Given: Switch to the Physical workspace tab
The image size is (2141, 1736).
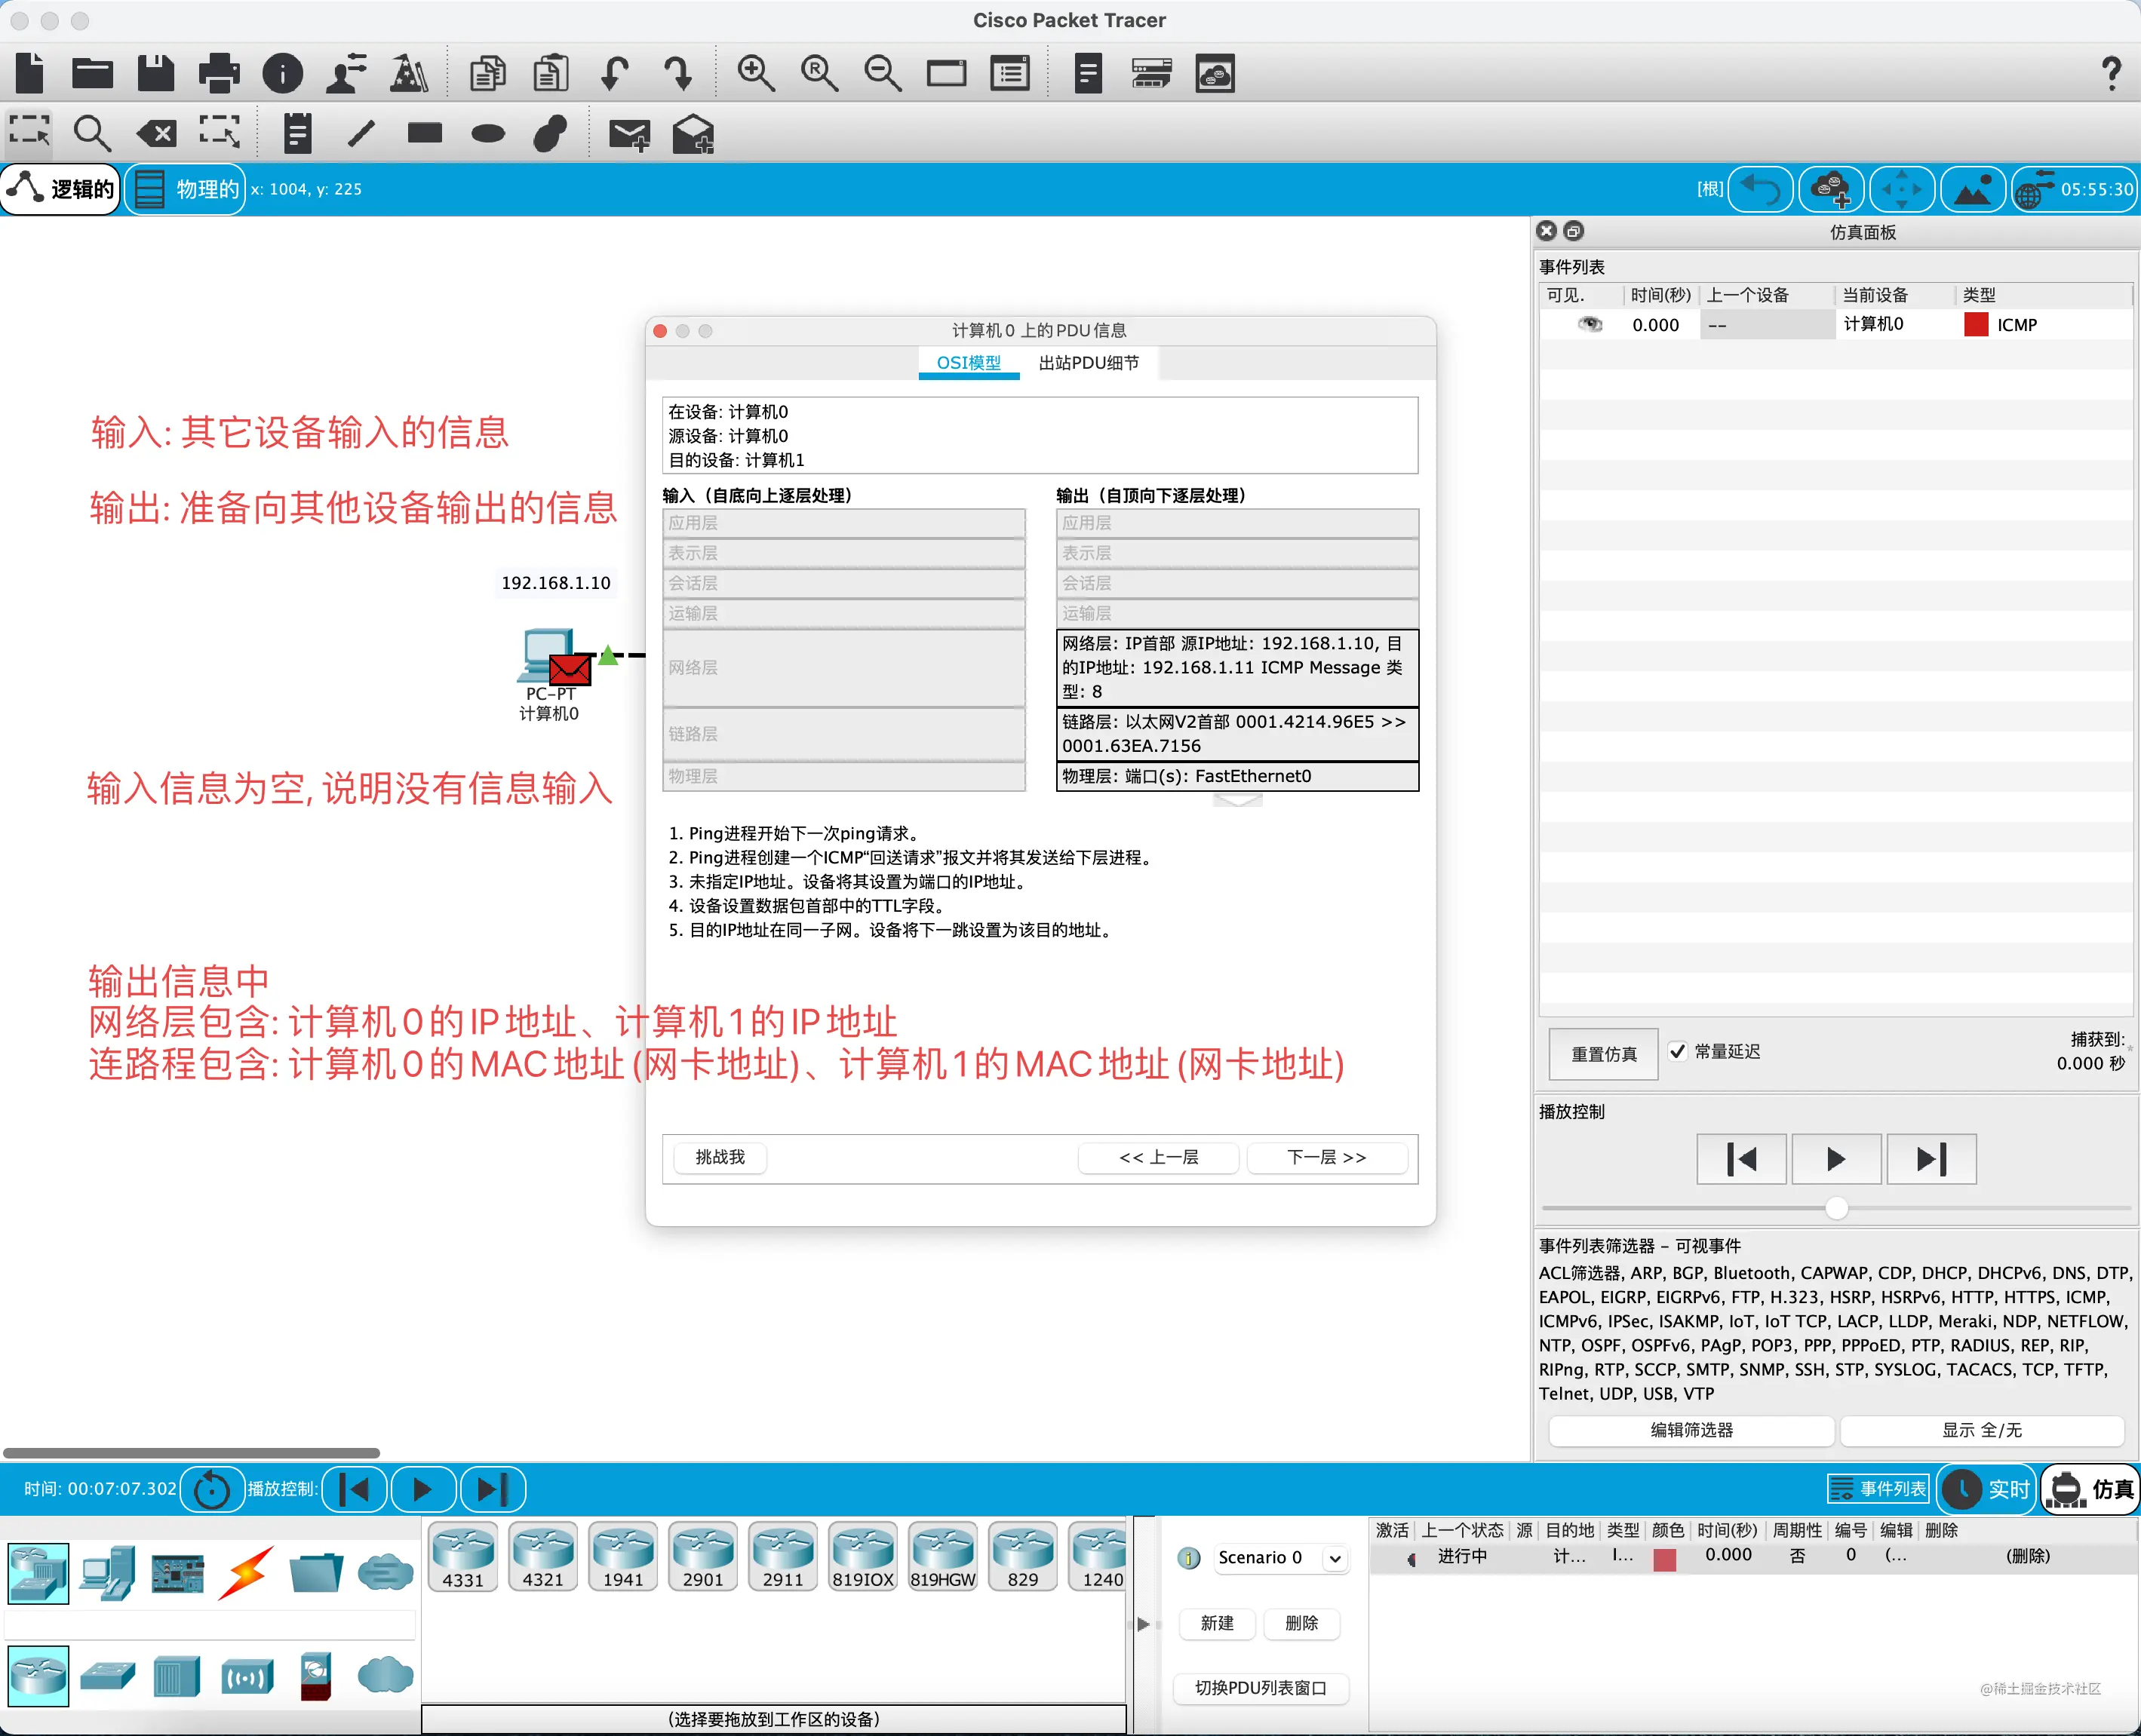Looking at the screenshot, I should point(186,189).
